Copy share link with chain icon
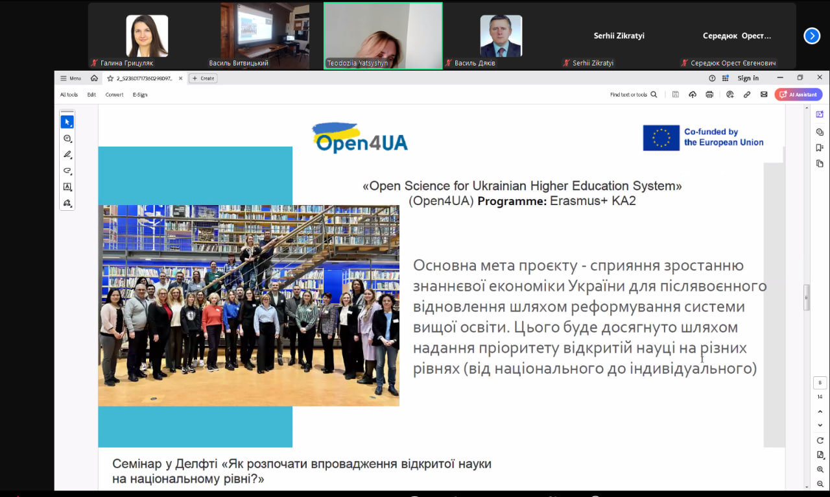 [747, 95]
